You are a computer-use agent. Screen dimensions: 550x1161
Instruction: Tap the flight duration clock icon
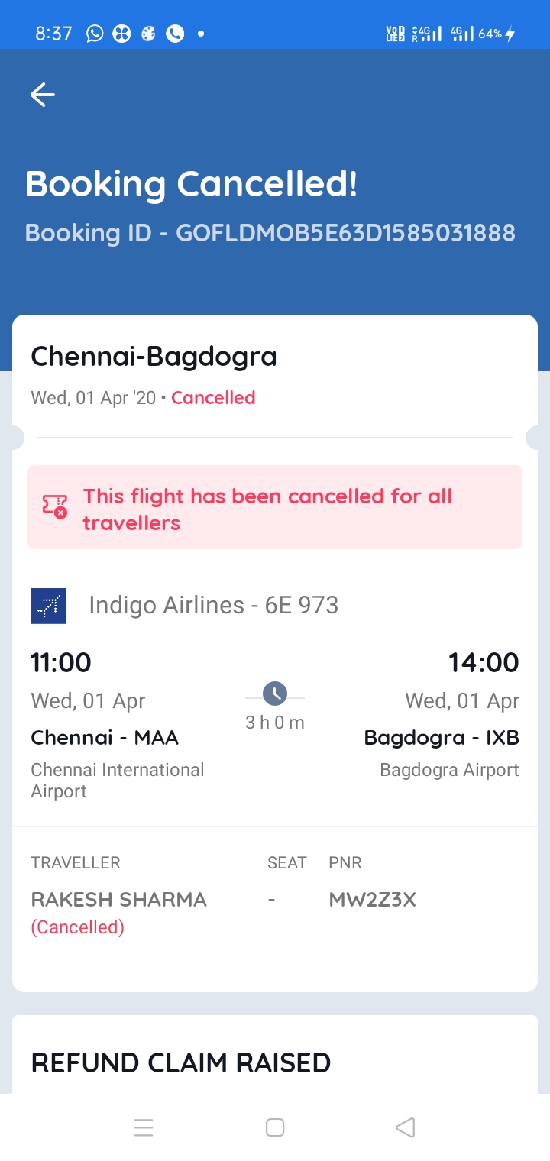(275, 694)
